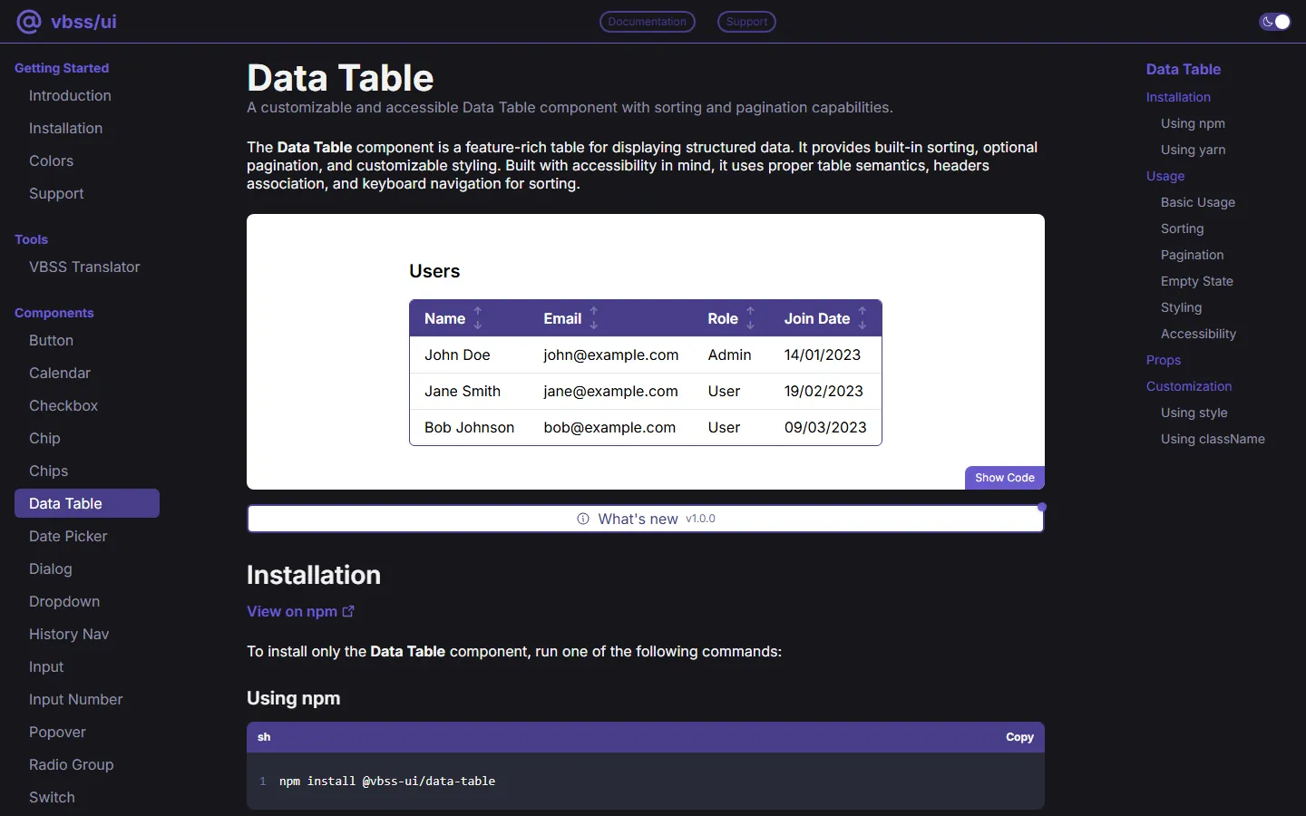Jump to Props section in contents
Screen dimensions: 1306x816
(x=1164, y=360)
